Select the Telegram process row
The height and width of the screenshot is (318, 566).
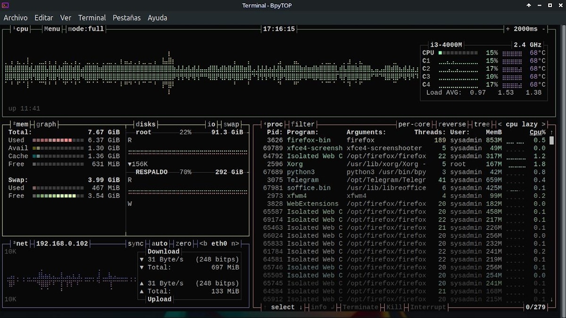(x=302, y=180)
